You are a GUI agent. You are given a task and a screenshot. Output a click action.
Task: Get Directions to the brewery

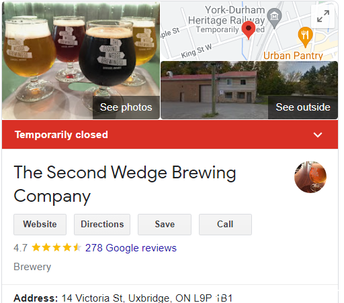click(102, 225)
